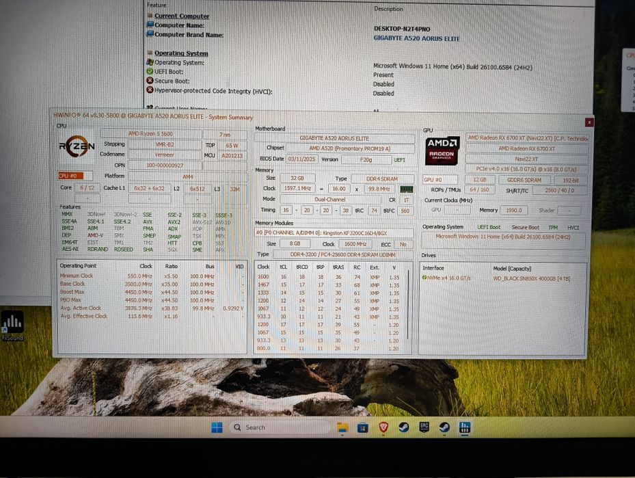Select the DESKTOP-N2T4PNO computer name value

402,29
